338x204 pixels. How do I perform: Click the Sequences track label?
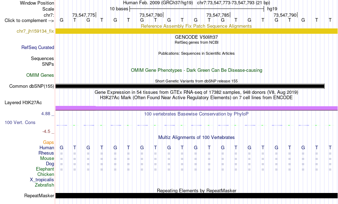coord(42,59)
